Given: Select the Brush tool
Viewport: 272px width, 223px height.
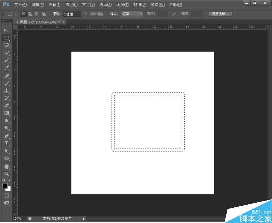Looking at the screenshot, I should coord(6,83).
